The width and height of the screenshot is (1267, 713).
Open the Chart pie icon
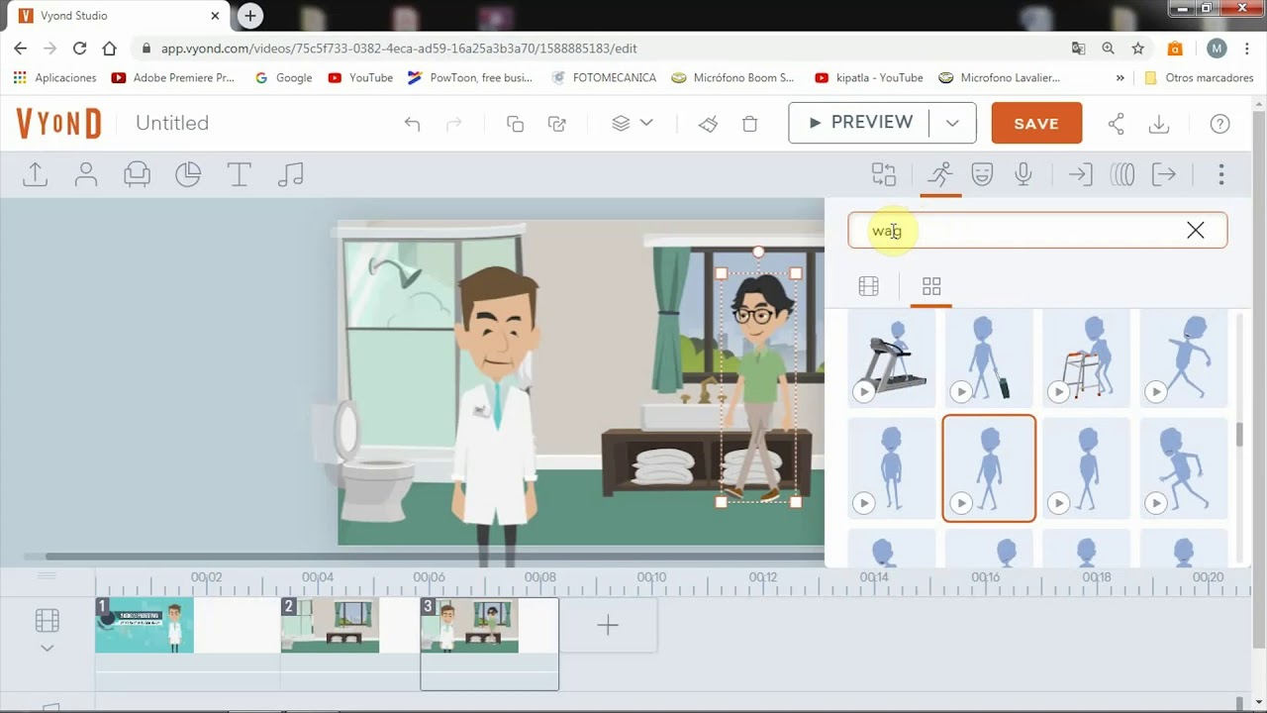point(188,174)
